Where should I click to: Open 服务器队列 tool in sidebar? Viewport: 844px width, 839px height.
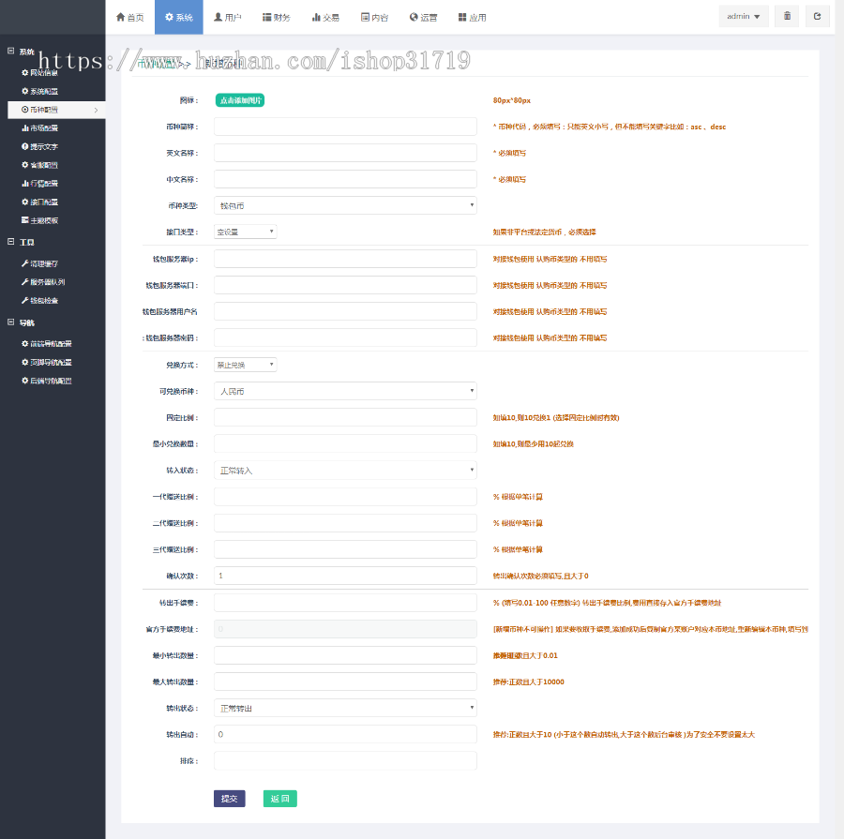click(43, 282)
